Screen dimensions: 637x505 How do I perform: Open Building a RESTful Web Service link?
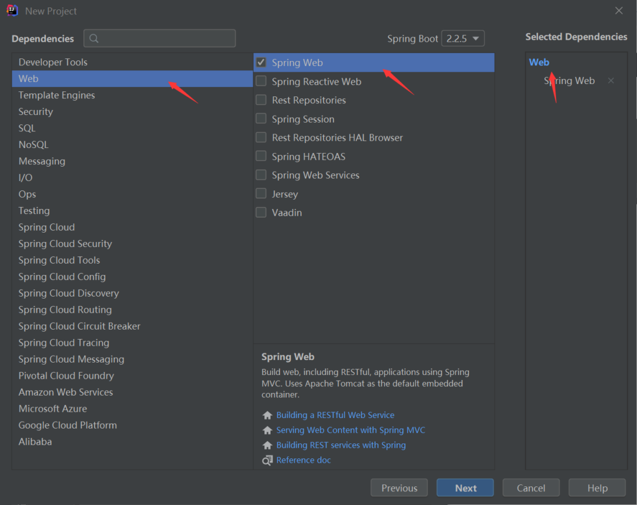coord(335,415)
